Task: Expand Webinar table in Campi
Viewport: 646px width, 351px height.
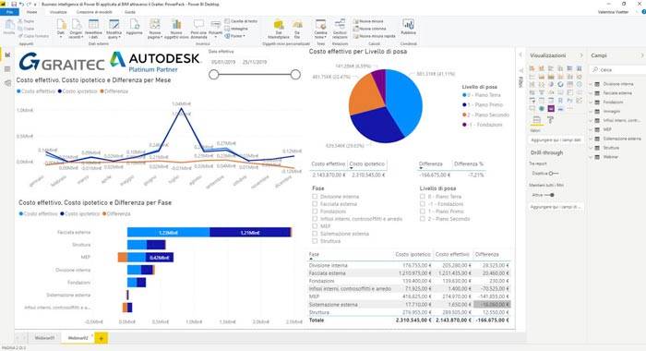Action: click(591, 157)
